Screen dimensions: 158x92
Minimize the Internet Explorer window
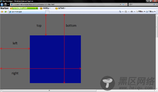point(148,1)
